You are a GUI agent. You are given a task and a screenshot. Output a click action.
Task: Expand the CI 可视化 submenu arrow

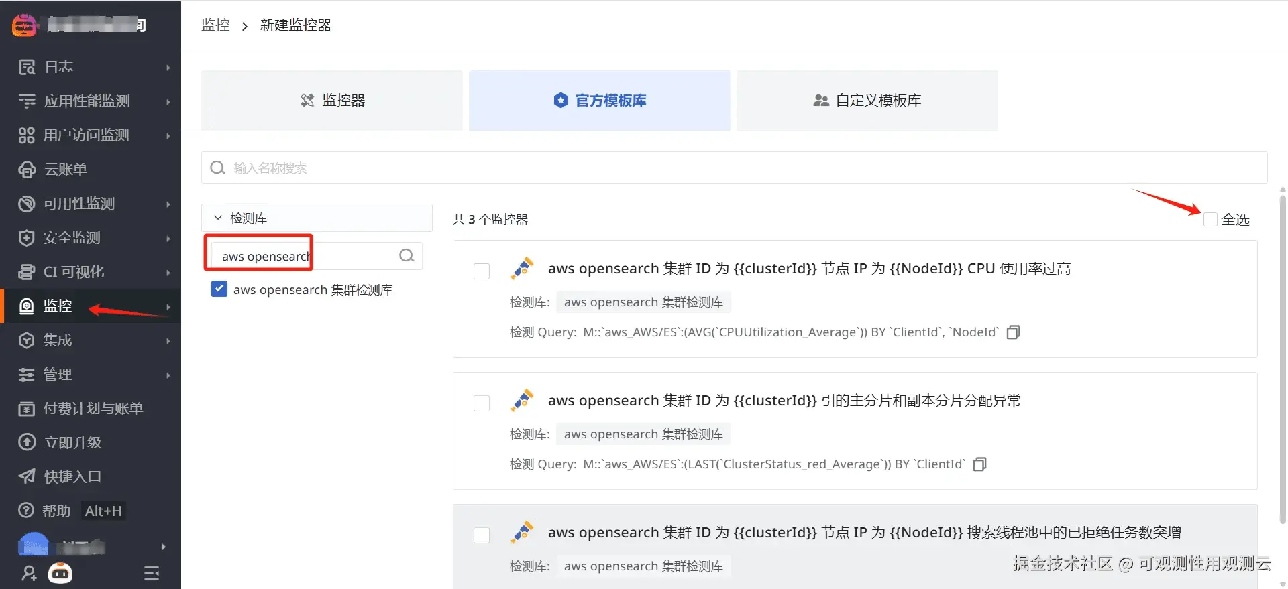coord(168,273)
